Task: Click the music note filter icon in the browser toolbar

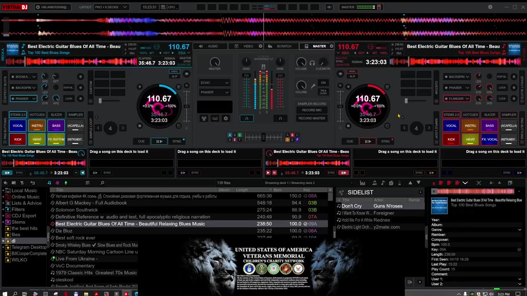Action: click(x=49, y=183)
